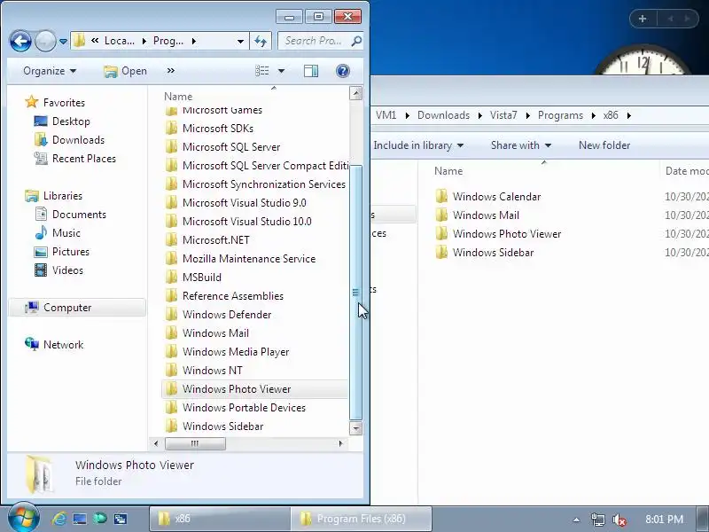Open Include in library dropdown

[x=418, y=145]
